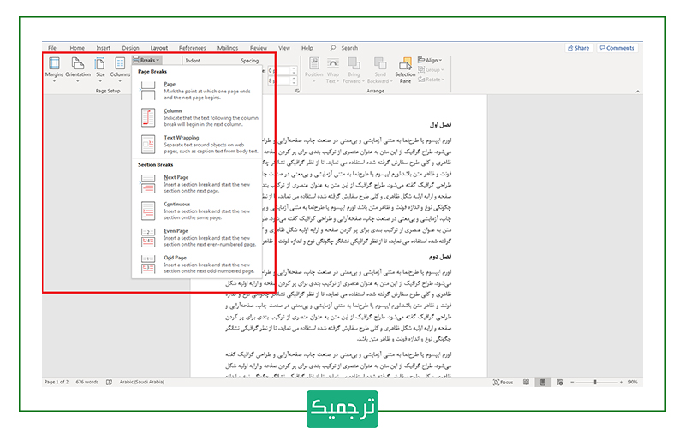Select the Layout tab

coord(159,48)
